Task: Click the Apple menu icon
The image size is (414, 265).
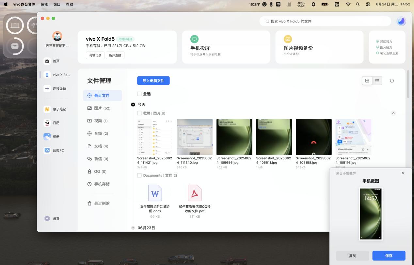Action: point(6,4)
